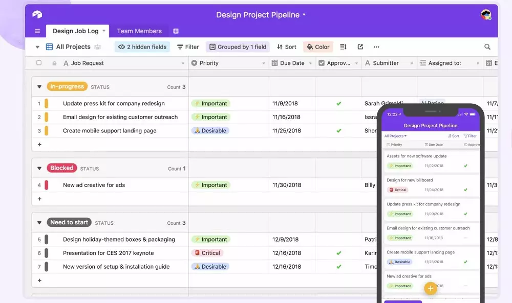Click the Airtable logo icon
The width and height of the screenshot is (512, 303).
coord(37,15)
